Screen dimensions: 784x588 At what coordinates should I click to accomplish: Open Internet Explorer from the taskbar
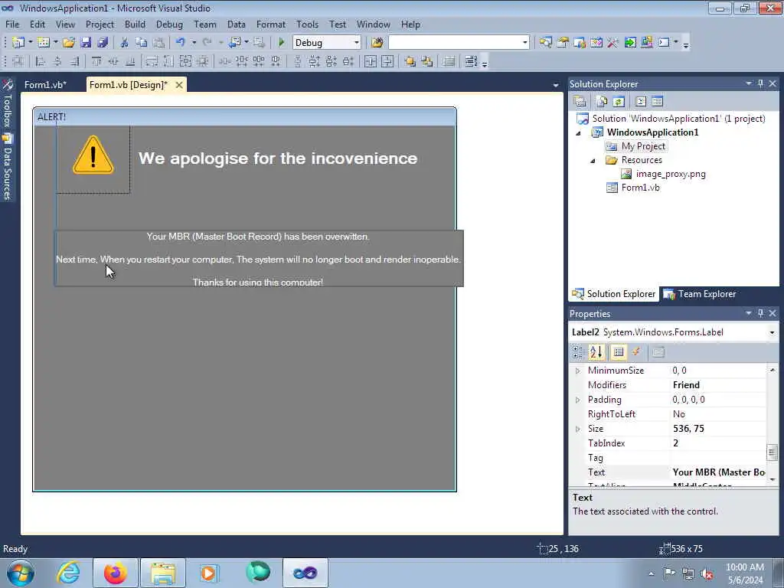(x=68, y=573)
